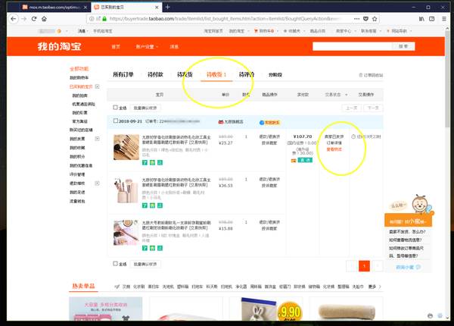Screen dimensions: 454x326
Task: Click the 订单回收站 trash icon
Action: 361,75
